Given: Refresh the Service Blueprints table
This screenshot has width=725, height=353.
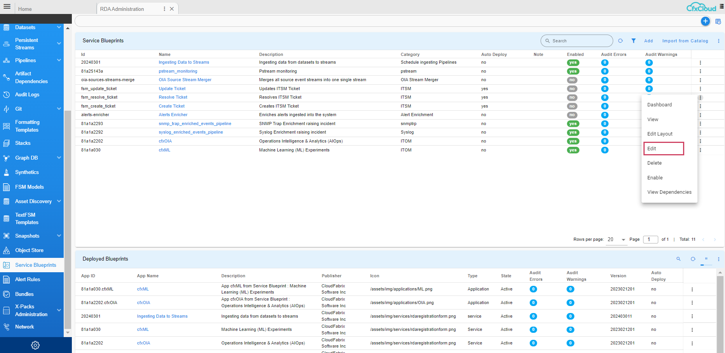Looking at the screenshot, I should click(621, 41).
